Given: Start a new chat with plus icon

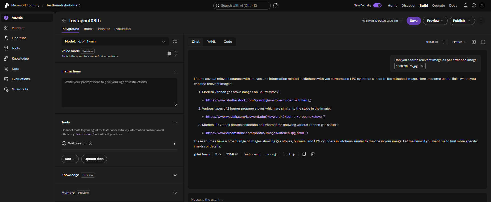Looking at the screenshot, I should pyautogui.click(x=483, y=42).
